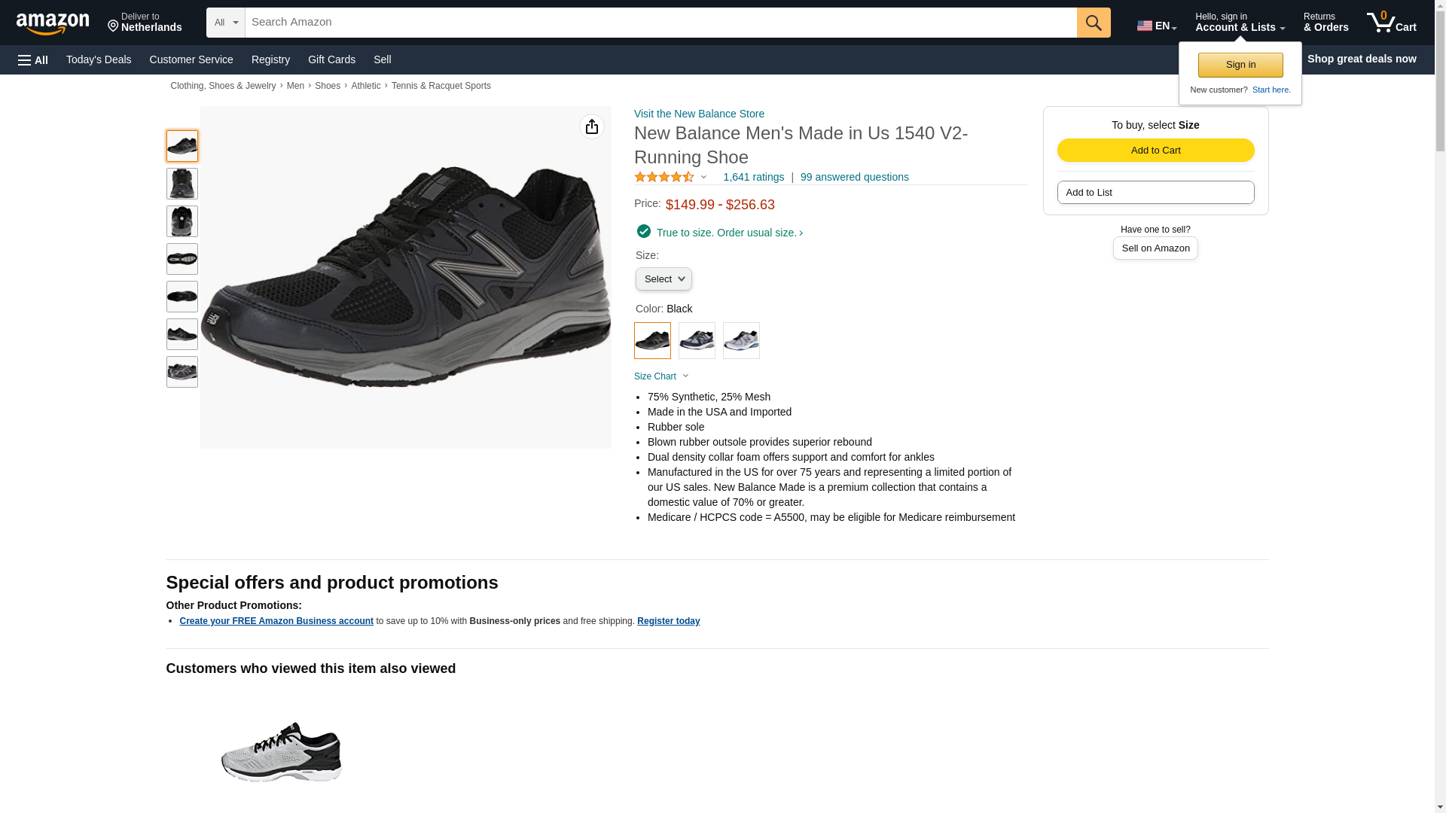The image size is (1446, 813).
Task: Select the Black color swatch
Action: [x=652, y=340]
